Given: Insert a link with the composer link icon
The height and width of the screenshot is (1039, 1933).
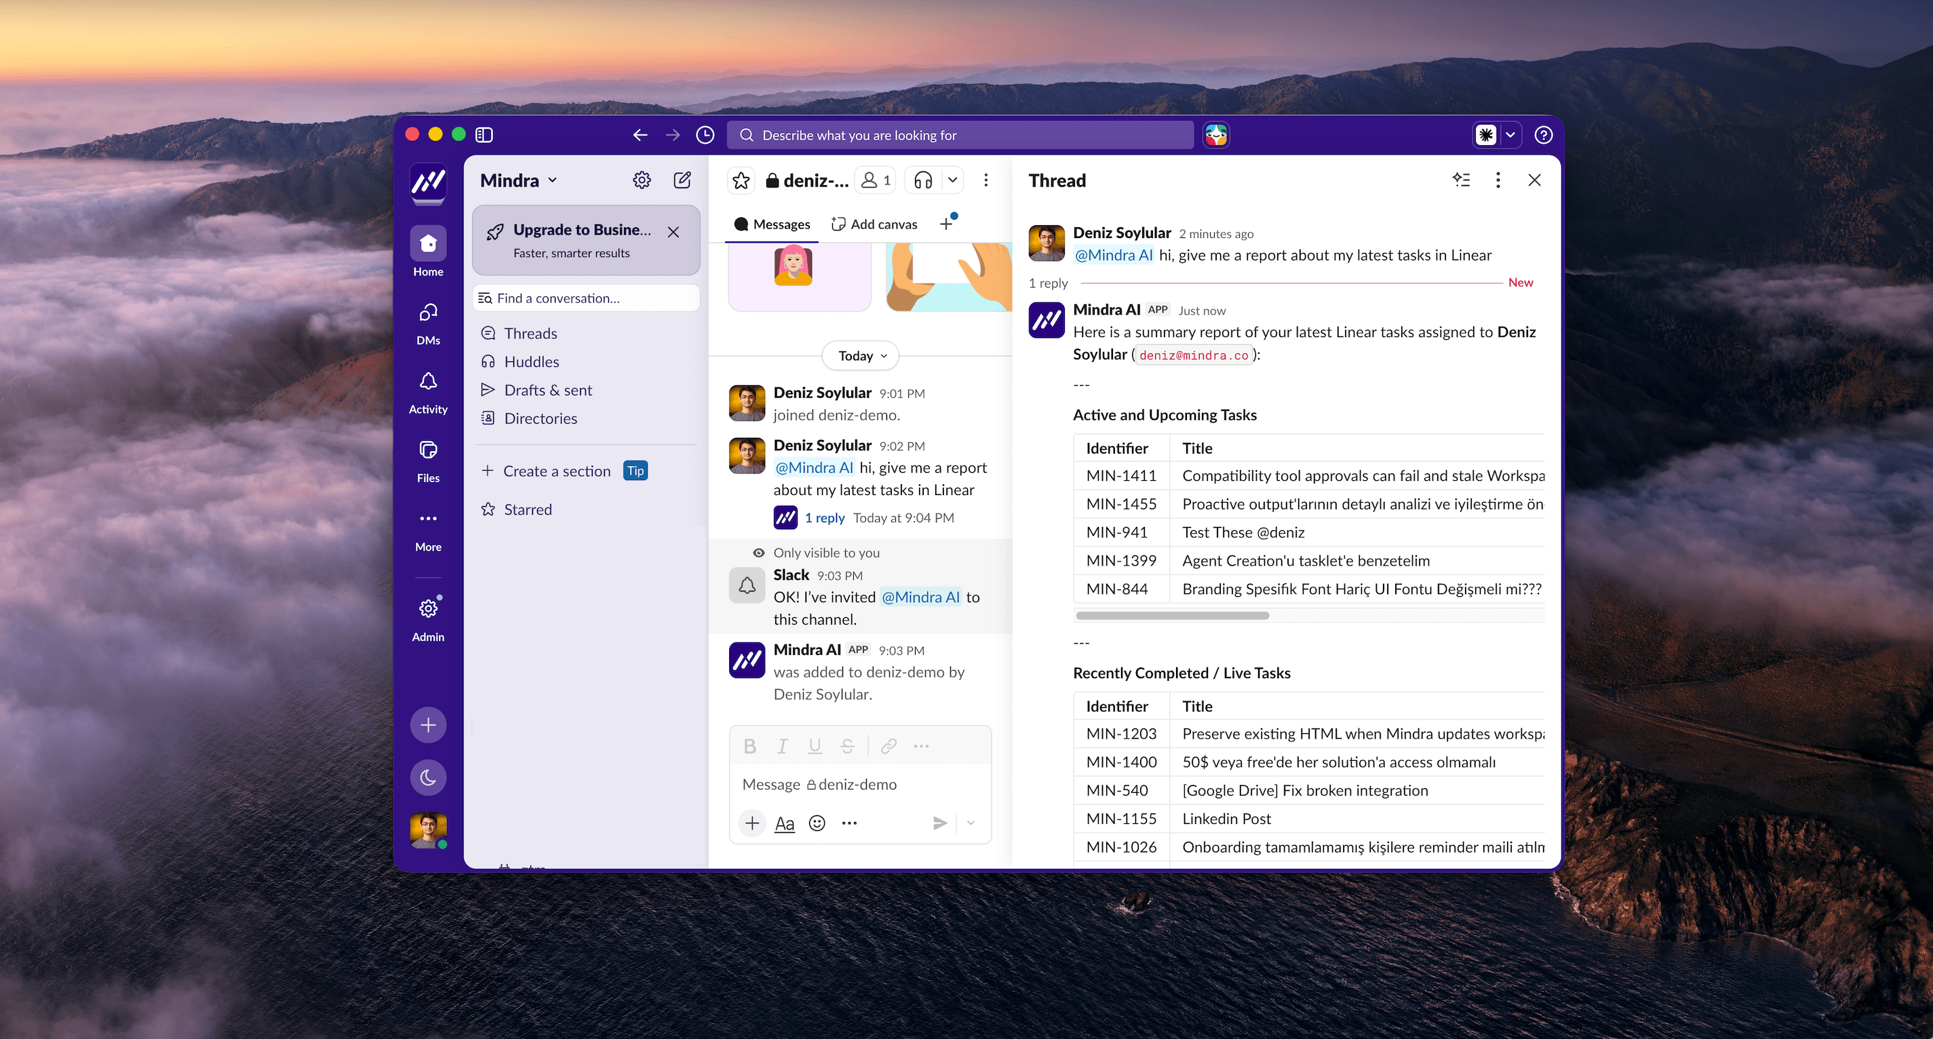Looking at the screenshot, I should point(889,746).
